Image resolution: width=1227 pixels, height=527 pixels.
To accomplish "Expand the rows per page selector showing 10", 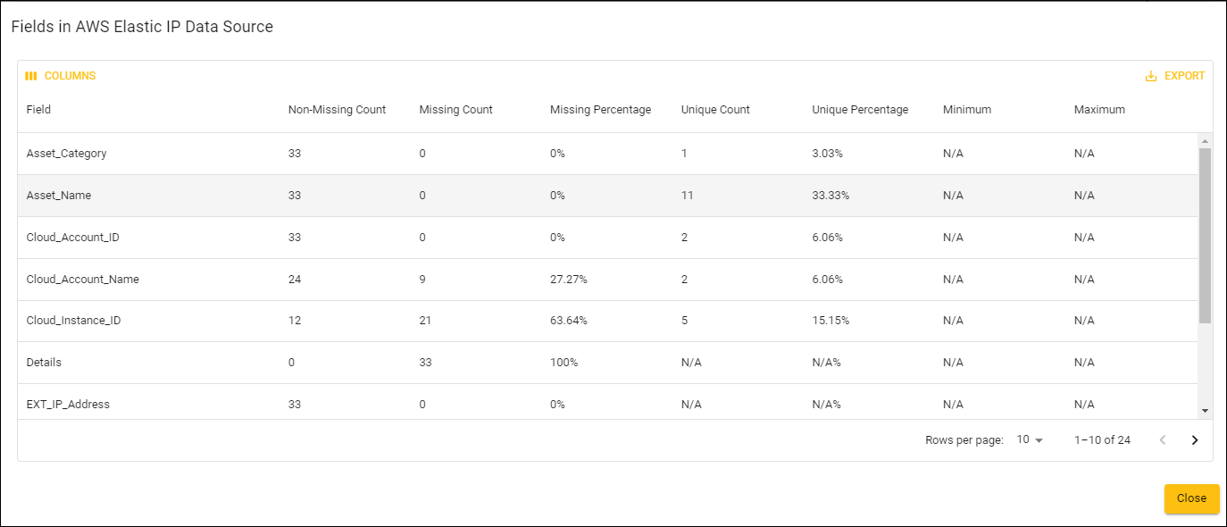I will point(1030,439).
